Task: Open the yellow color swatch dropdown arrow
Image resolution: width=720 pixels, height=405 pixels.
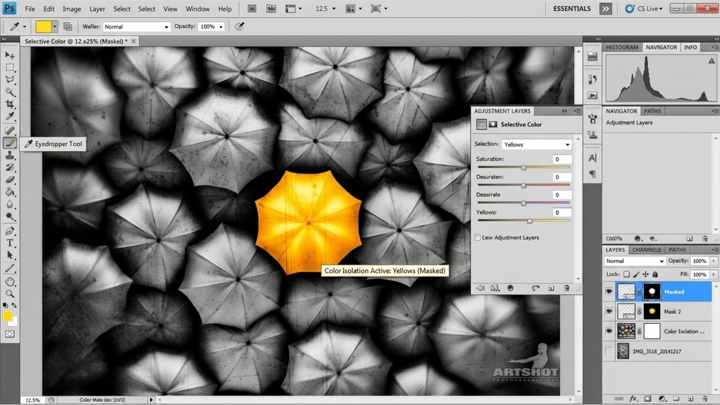Action: point(55,27)
